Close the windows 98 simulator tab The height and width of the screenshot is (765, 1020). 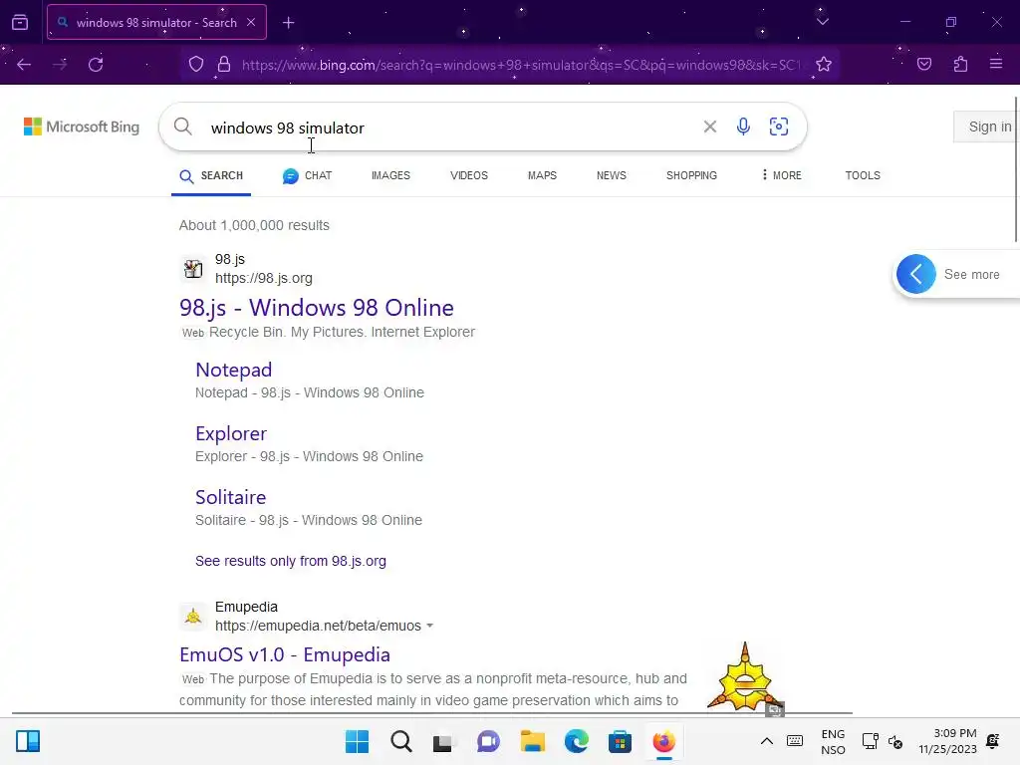tap(251, 22)
